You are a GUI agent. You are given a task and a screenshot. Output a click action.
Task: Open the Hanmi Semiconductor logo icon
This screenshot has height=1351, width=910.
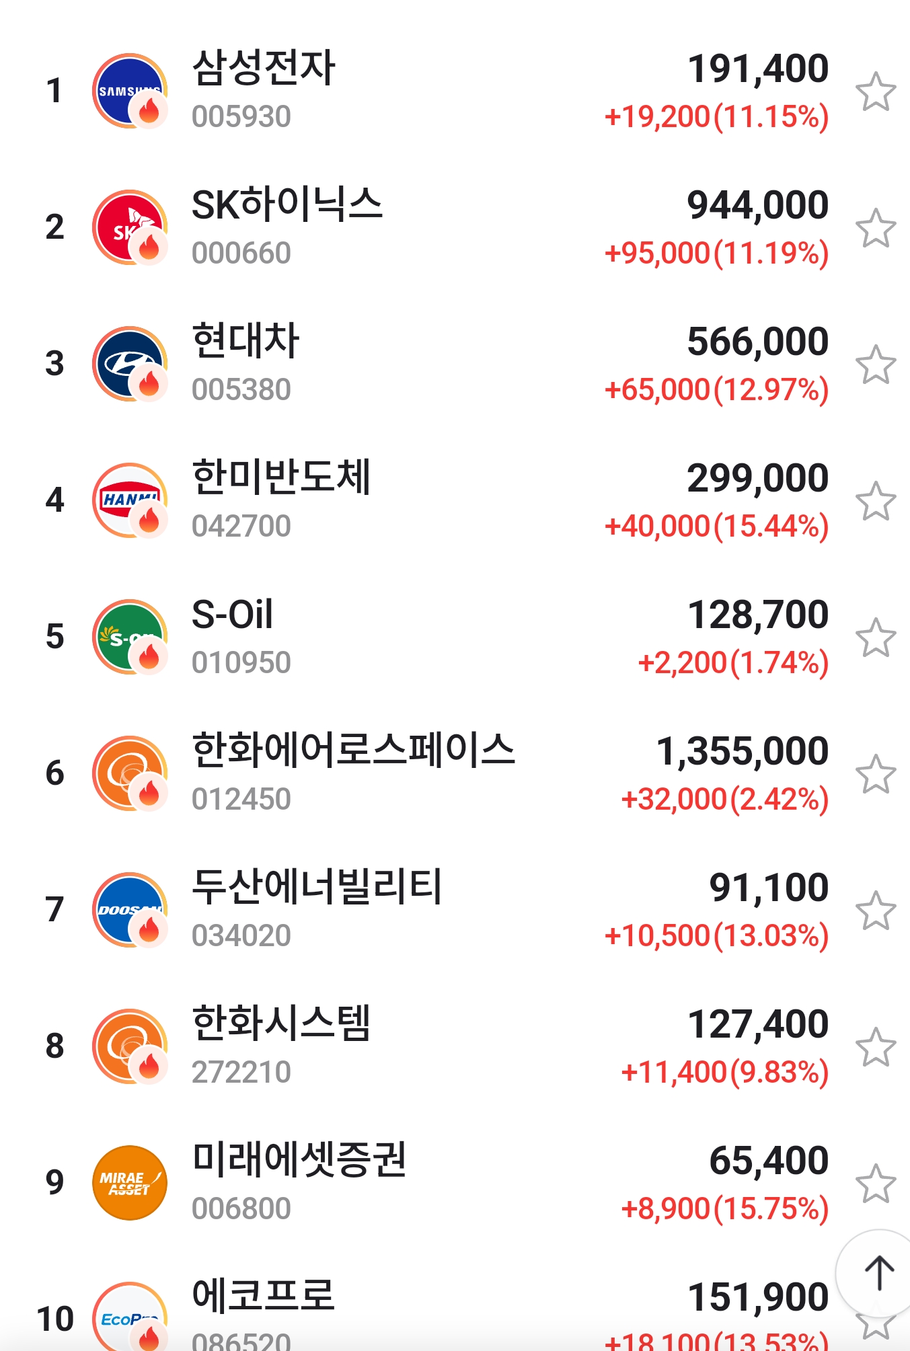(x=129, y=500)
